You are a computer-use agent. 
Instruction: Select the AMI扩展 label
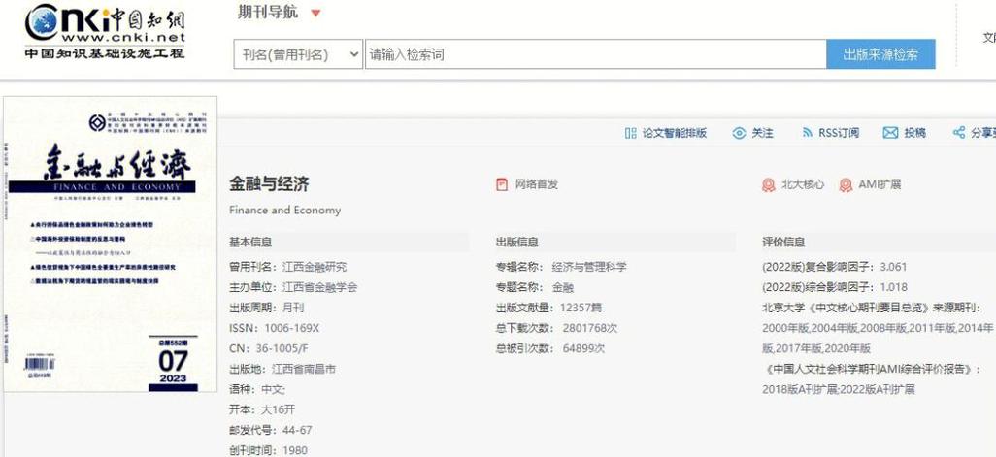coord(880,184)
